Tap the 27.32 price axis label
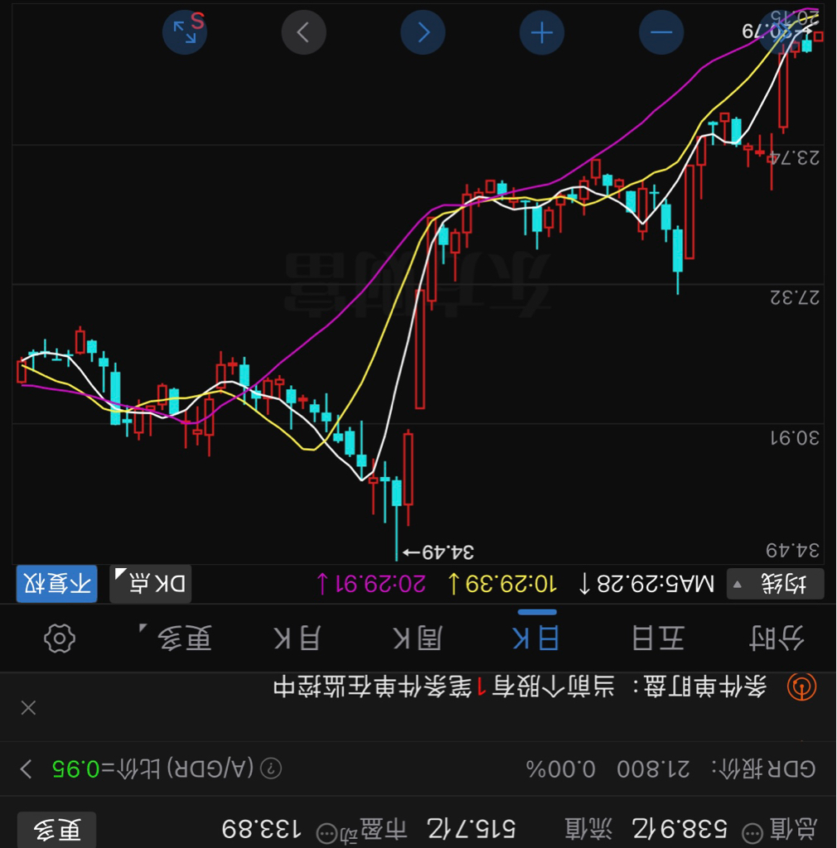 [x=795, y=297]
